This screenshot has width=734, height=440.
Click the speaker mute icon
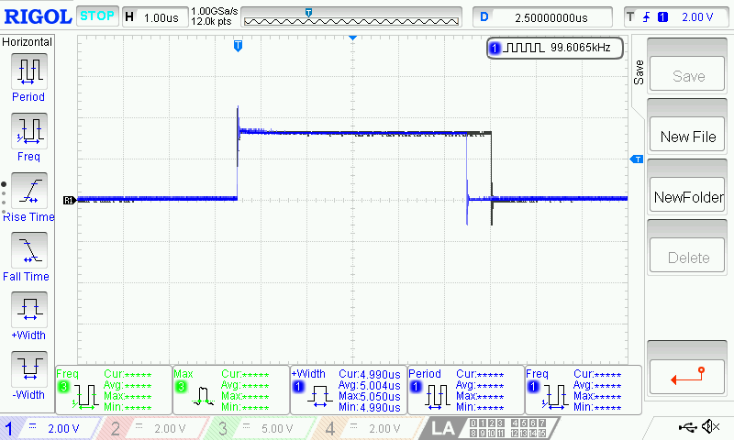point(709,427)
